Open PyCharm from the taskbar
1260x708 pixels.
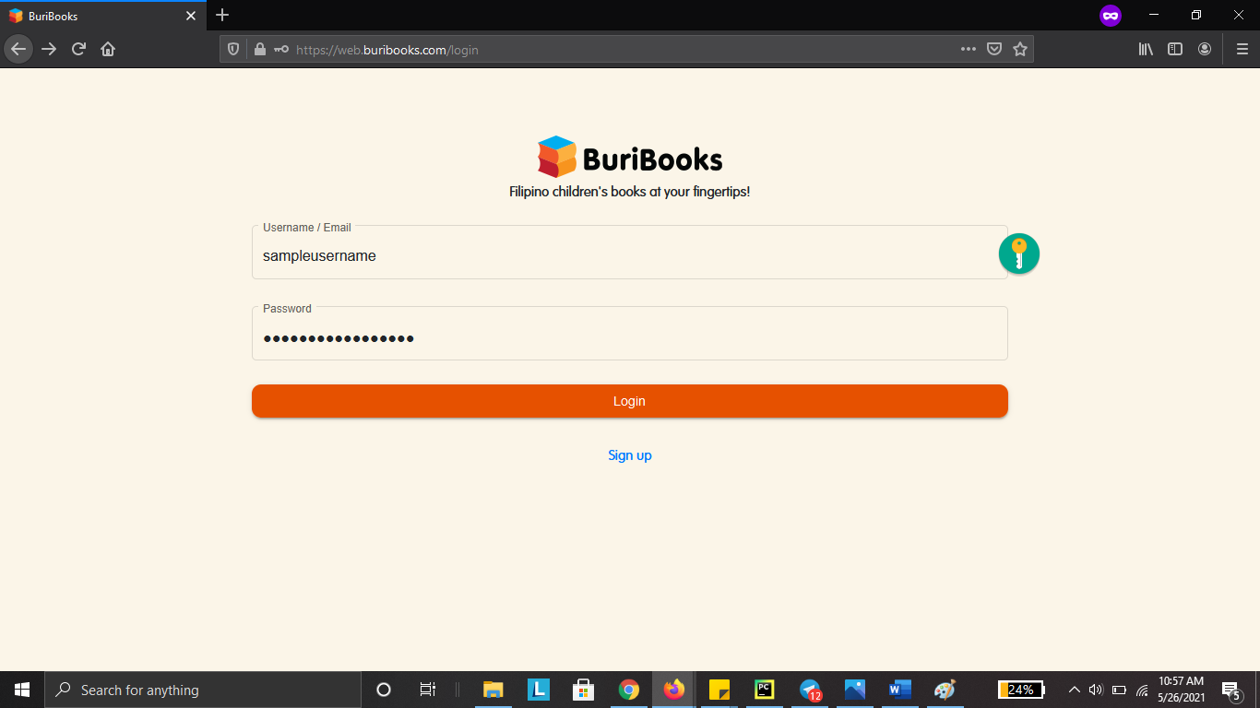pos(765,690)
